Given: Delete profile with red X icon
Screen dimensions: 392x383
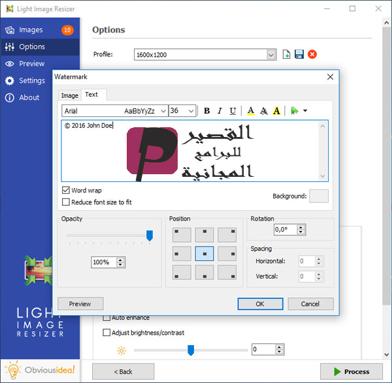Looking at the screenshot, I should (312, 54).
